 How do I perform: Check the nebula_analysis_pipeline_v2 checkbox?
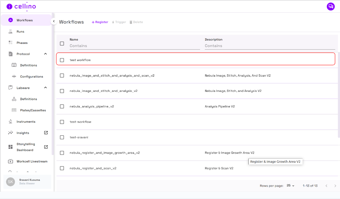click(62, 106)
